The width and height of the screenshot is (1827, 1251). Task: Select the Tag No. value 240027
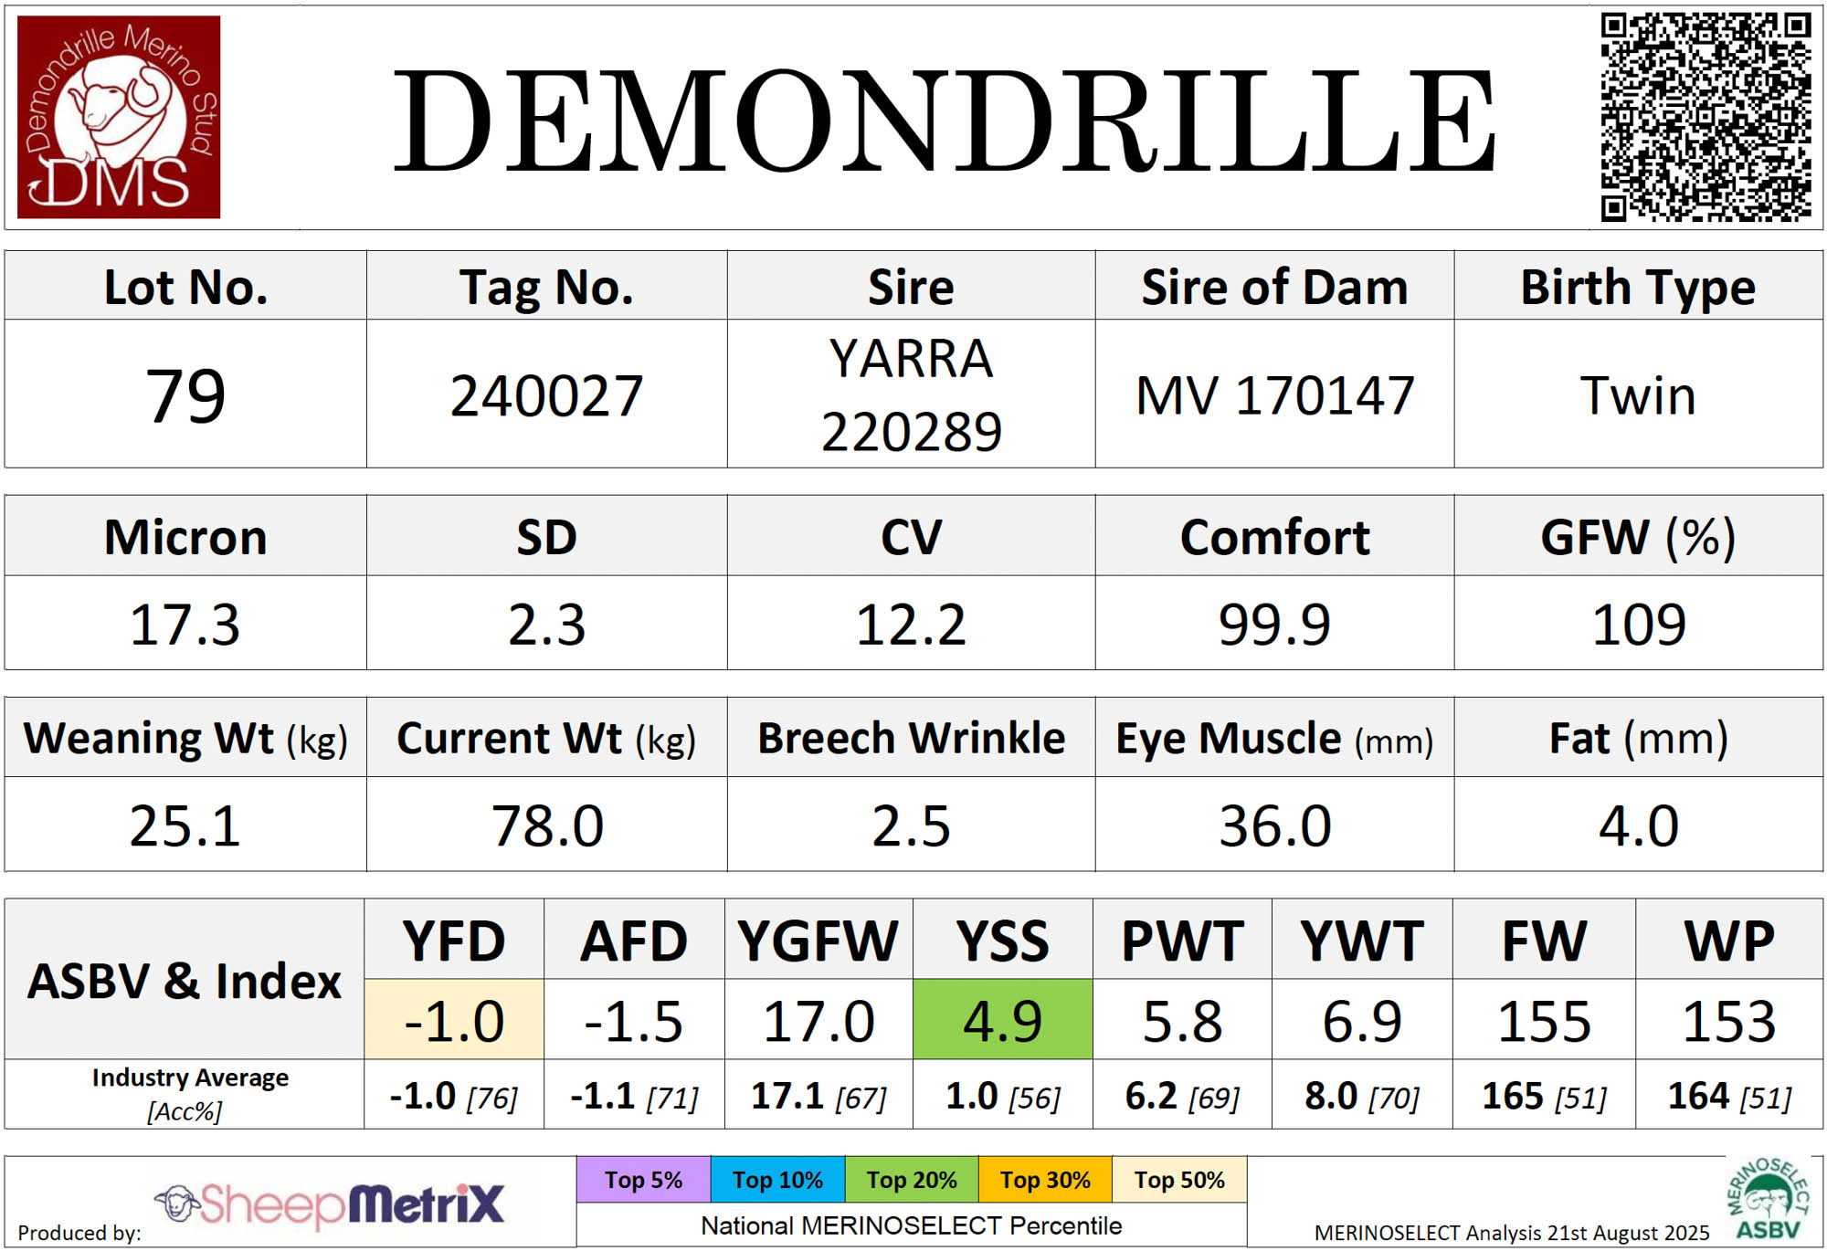(546, 395)
